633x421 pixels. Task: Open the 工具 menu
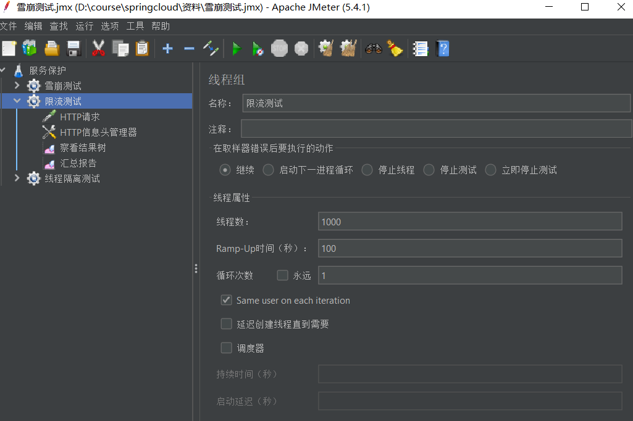[135, 27]
